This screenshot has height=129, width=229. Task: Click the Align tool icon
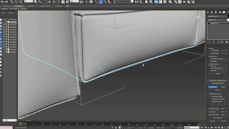click(x=141, y=2)
